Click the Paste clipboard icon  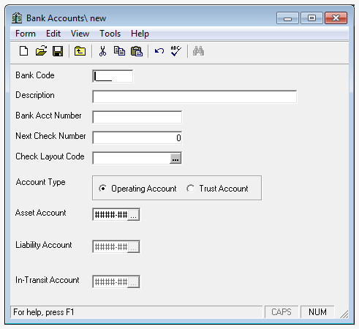pos(137,51)
